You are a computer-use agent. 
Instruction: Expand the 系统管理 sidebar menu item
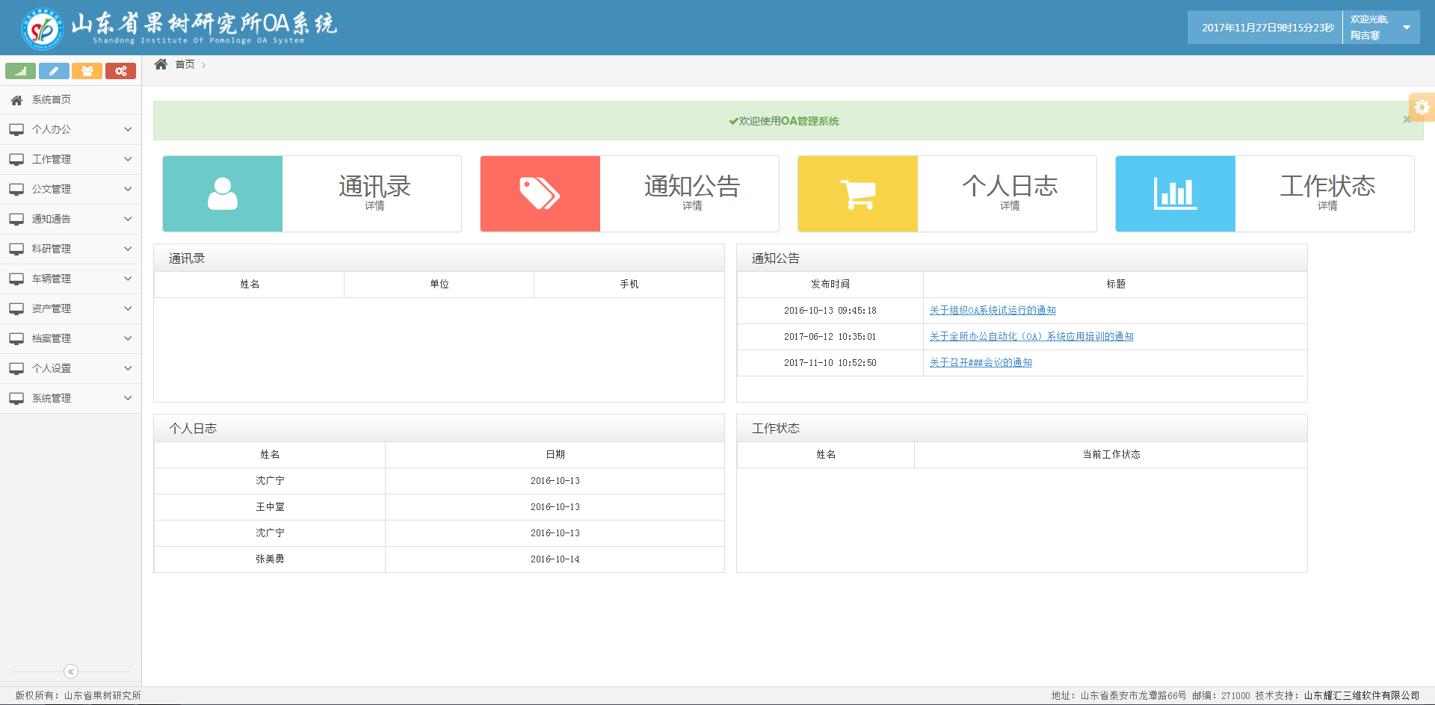70,398
